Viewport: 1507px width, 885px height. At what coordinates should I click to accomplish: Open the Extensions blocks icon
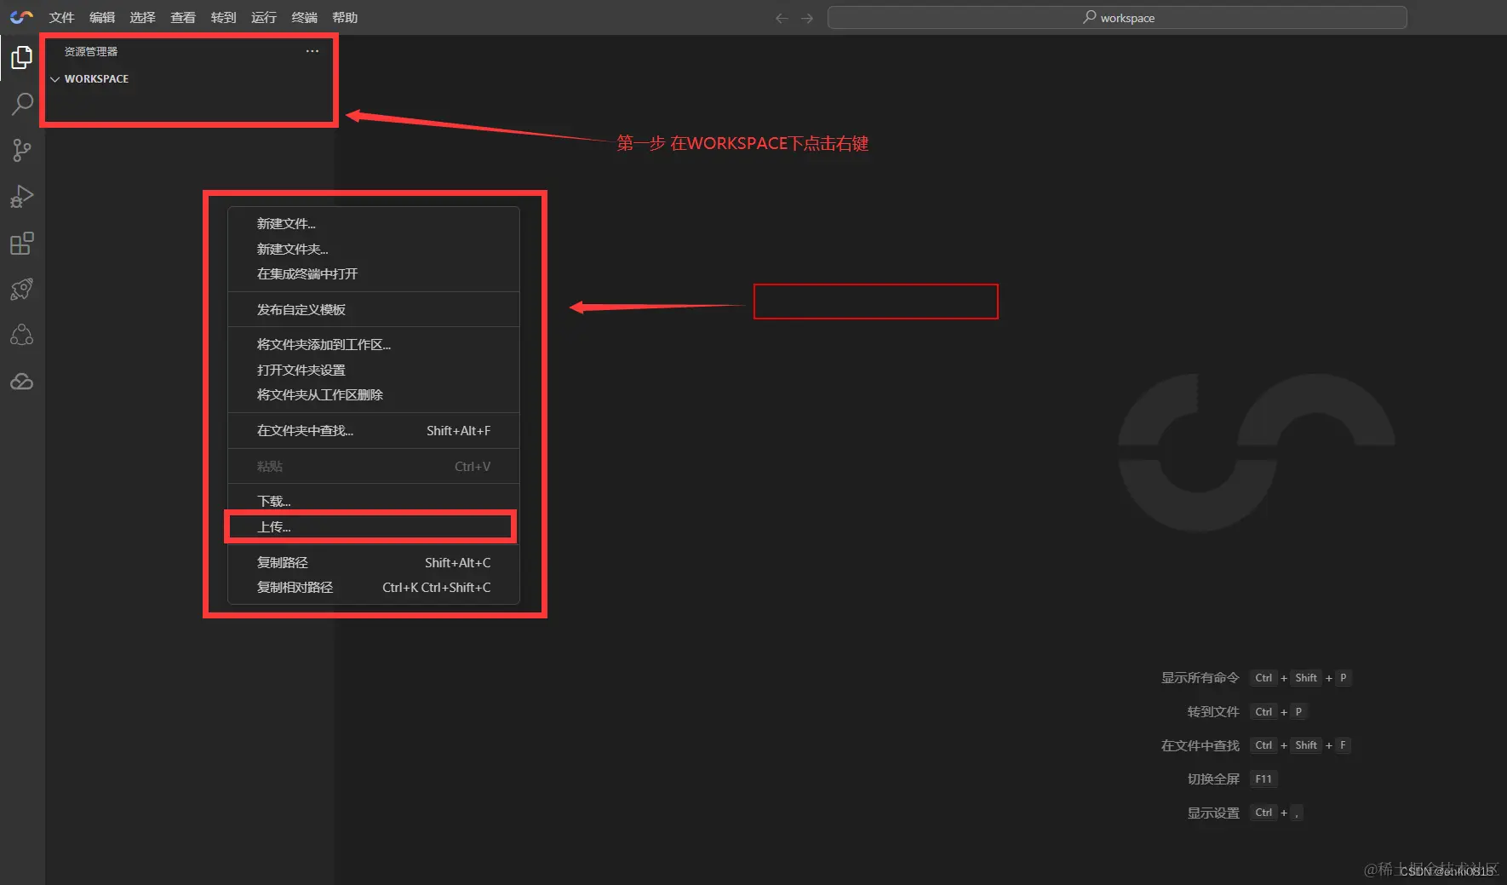(x=22, y=244)
